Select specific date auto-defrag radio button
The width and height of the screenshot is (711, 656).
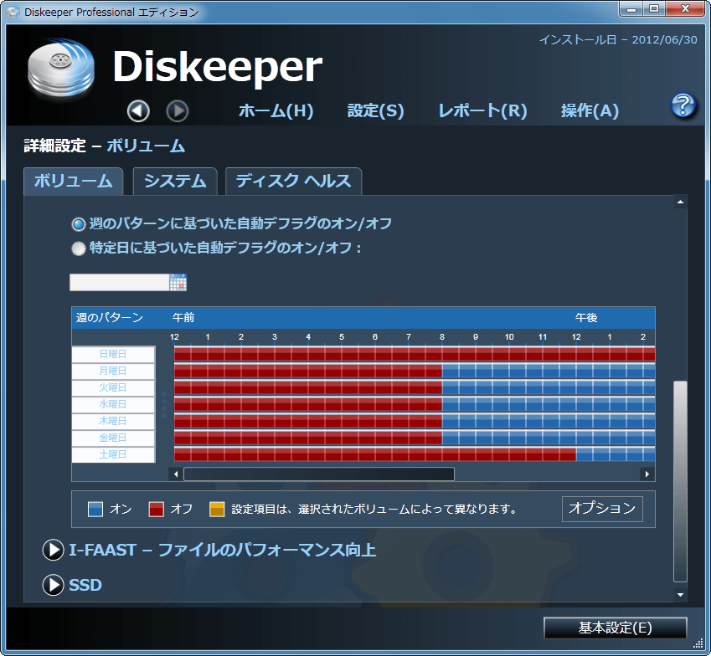79,249
